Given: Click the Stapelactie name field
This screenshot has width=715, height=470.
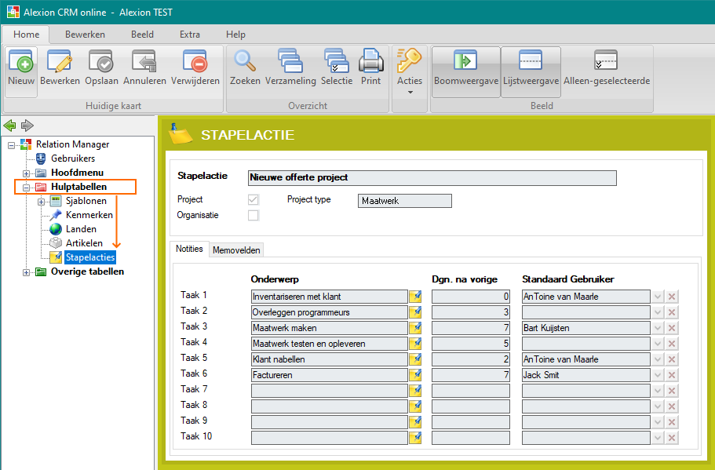Looking at the screenshot, I should pyautogui.click(x=432, y=178).
